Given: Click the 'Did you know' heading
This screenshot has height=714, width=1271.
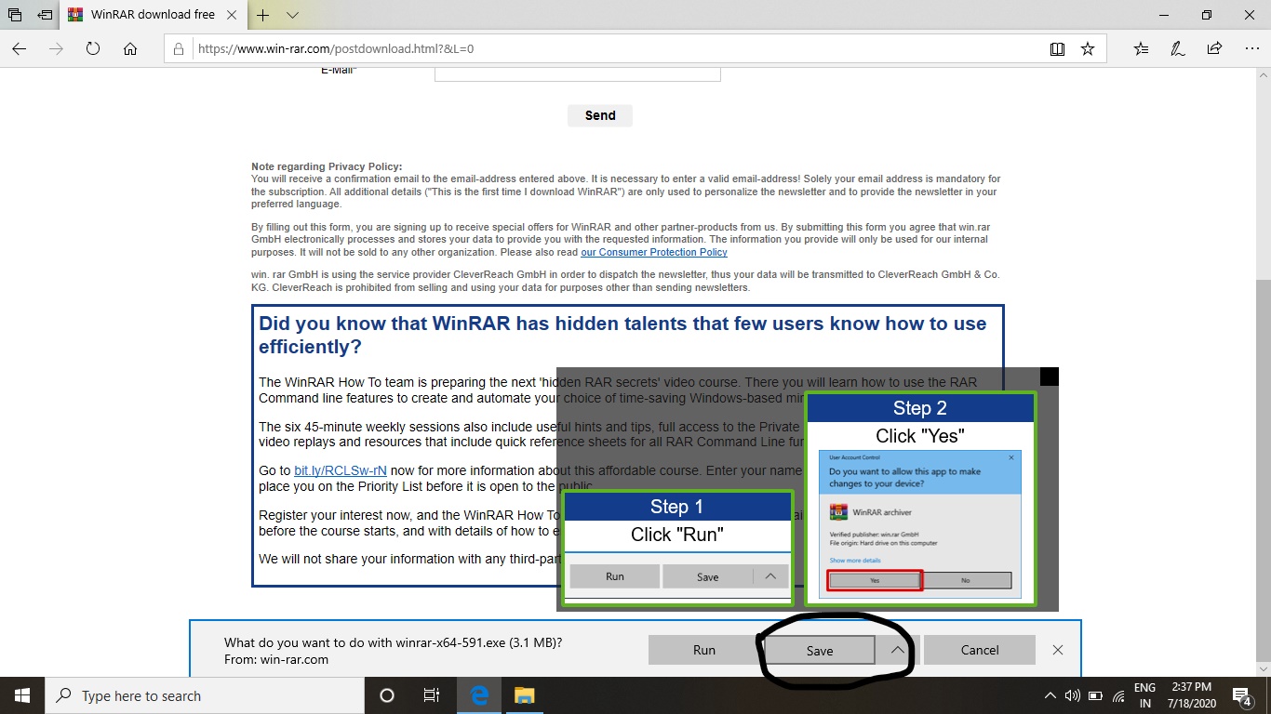Looking at the screenshot, I should click(x=622, y=335).
